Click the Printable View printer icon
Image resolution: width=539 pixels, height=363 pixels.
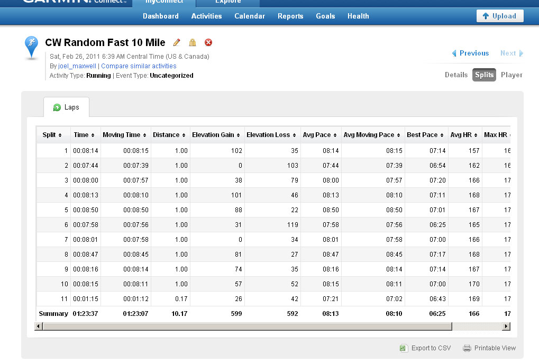[467, 348]
